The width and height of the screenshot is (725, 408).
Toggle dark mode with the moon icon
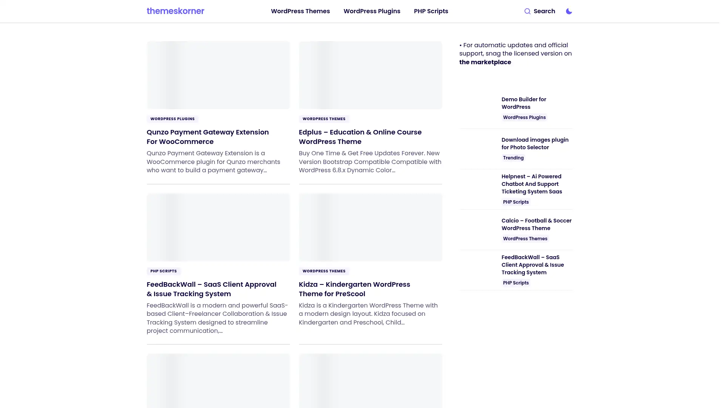tap(569, 11)
